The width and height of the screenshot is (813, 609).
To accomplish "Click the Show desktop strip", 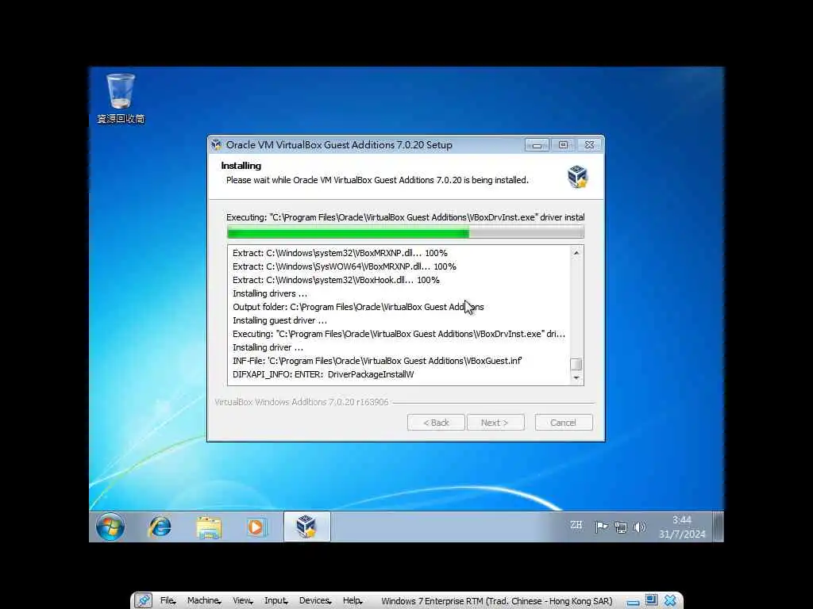I will point(718,527).
